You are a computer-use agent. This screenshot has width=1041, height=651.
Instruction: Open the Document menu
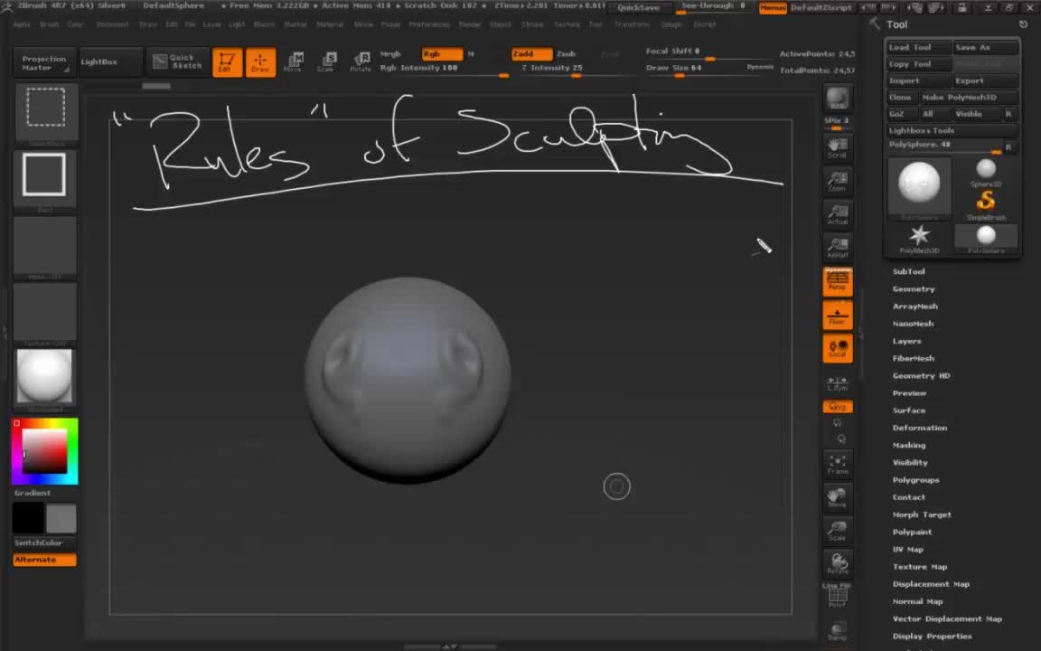[113, 24]
